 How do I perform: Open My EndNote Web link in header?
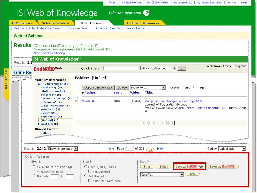point(132,3)
